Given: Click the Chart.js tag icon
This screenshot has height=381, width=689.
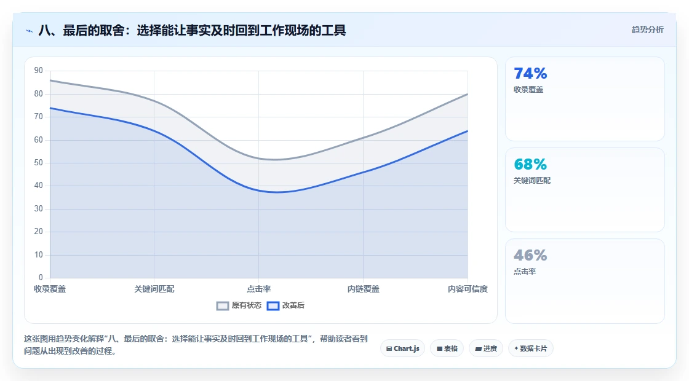Looking at the screenshot, I should [389, 349].
